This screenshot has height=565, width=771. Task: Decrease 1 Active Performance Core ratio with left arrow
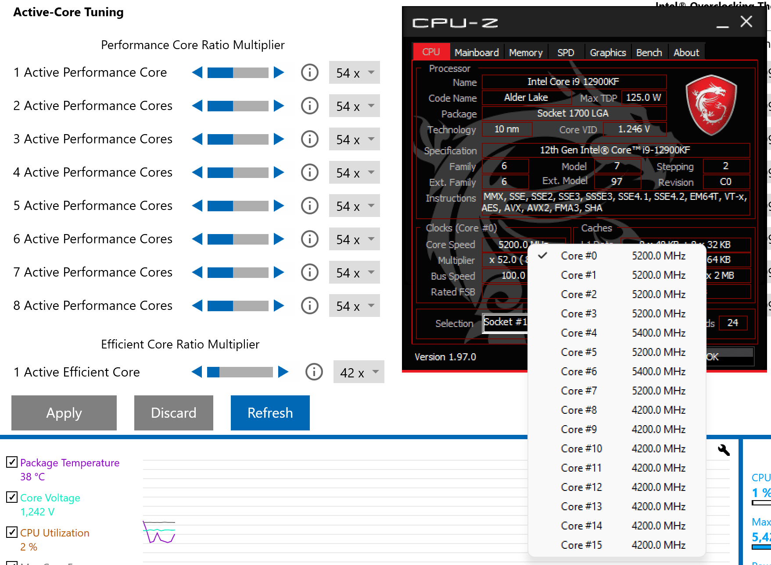[197, 72]
